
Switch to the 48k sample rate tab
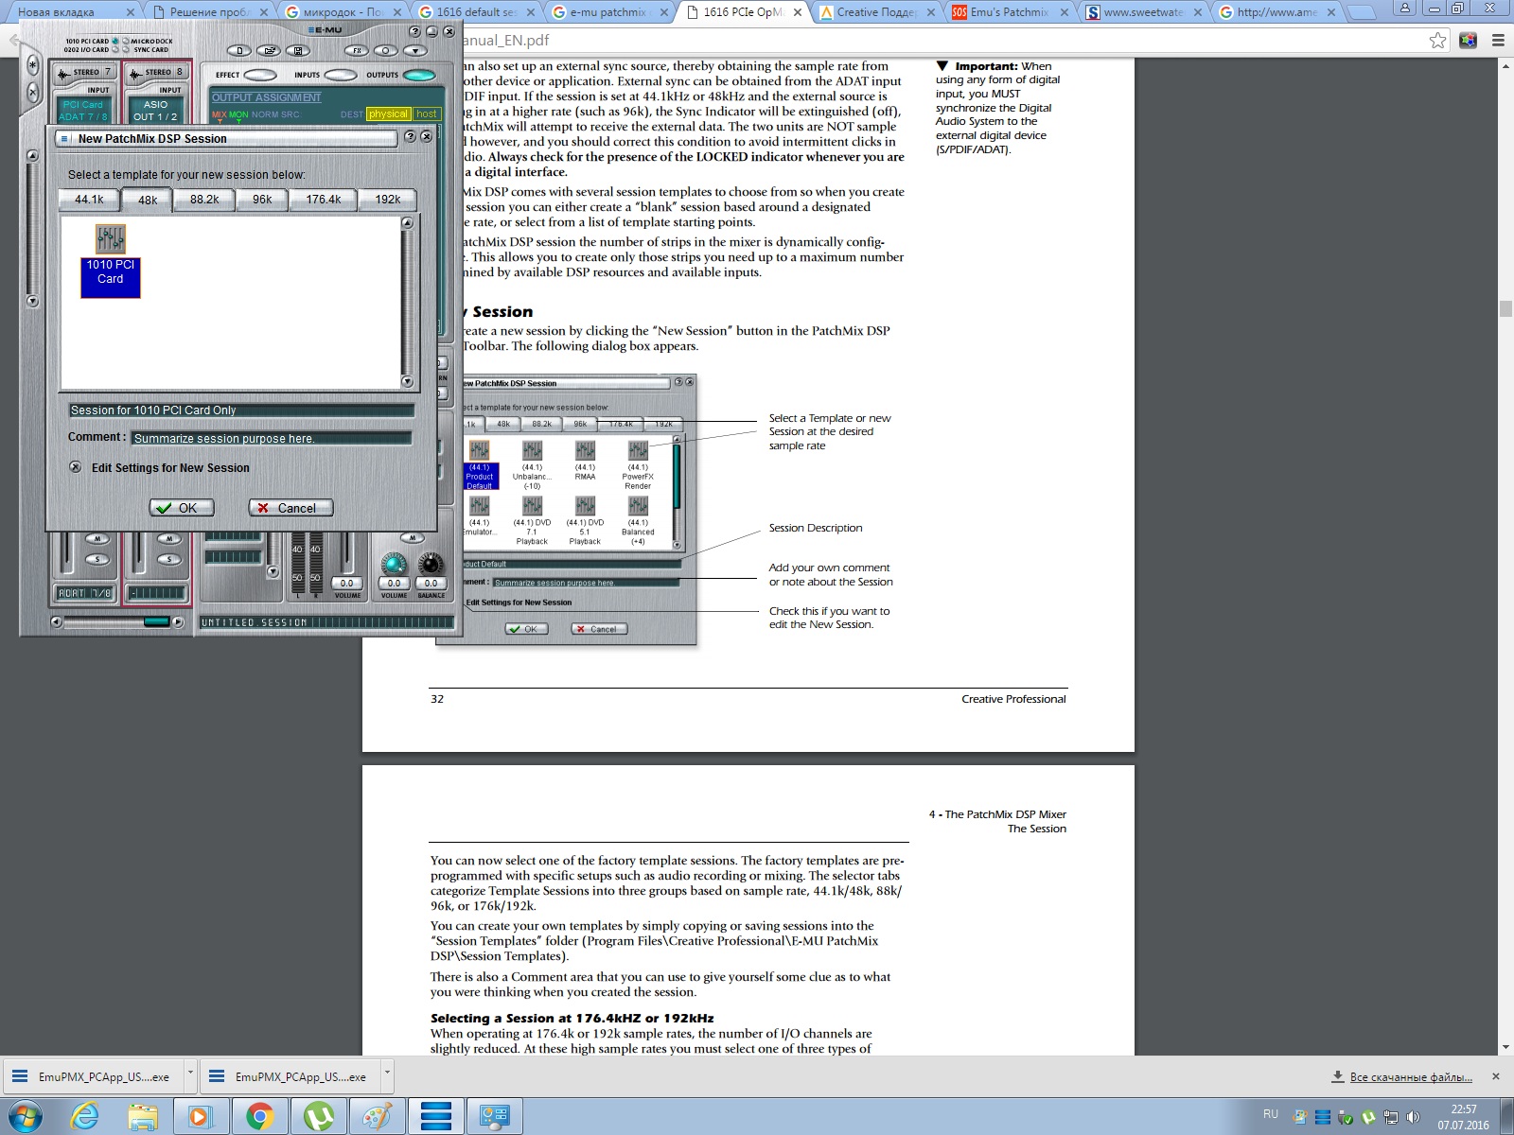point(148,200)
